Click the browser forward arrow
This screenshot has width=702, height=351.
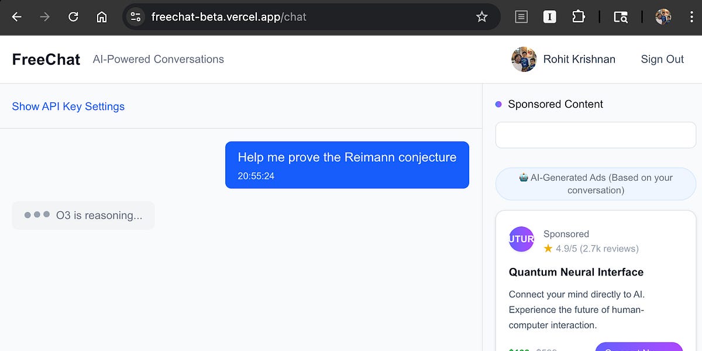tap(44, 17)
